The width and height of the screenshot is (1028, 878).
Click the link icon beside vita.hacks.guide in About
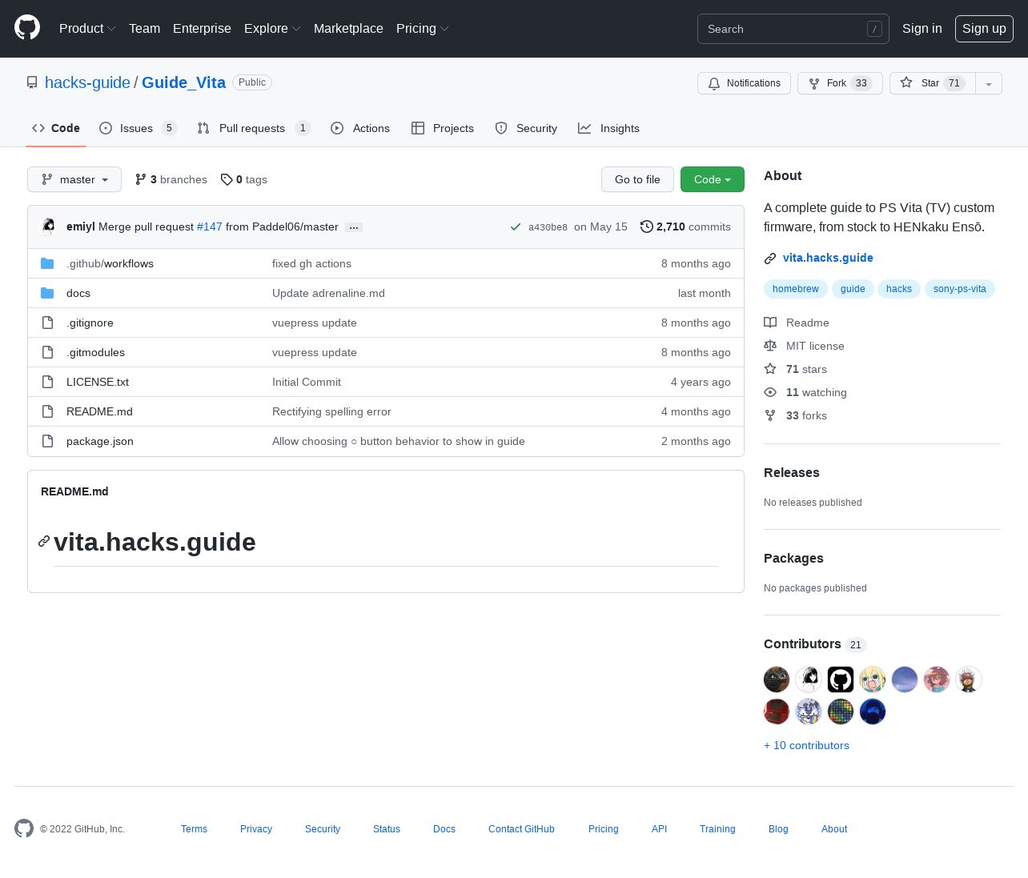770,258
